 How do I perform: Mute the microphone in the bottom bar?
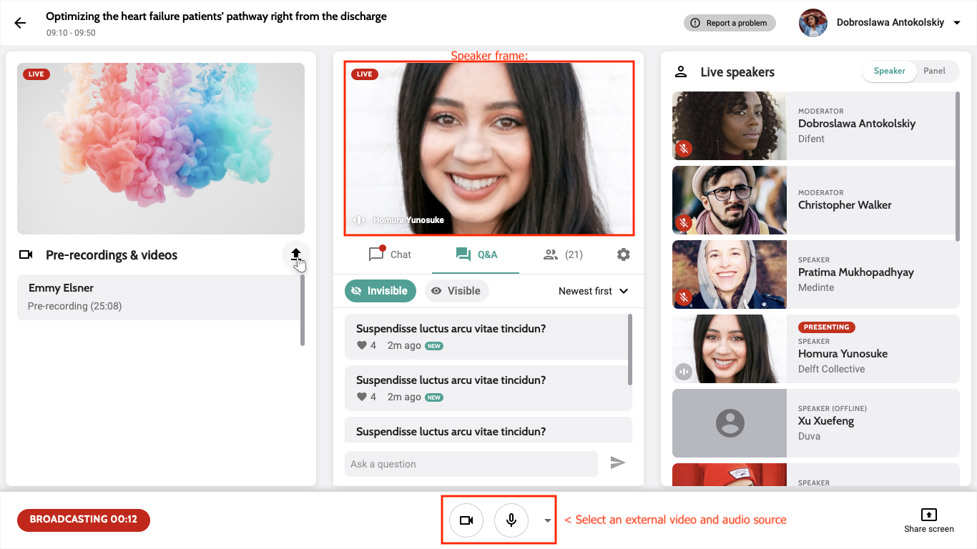511,520
